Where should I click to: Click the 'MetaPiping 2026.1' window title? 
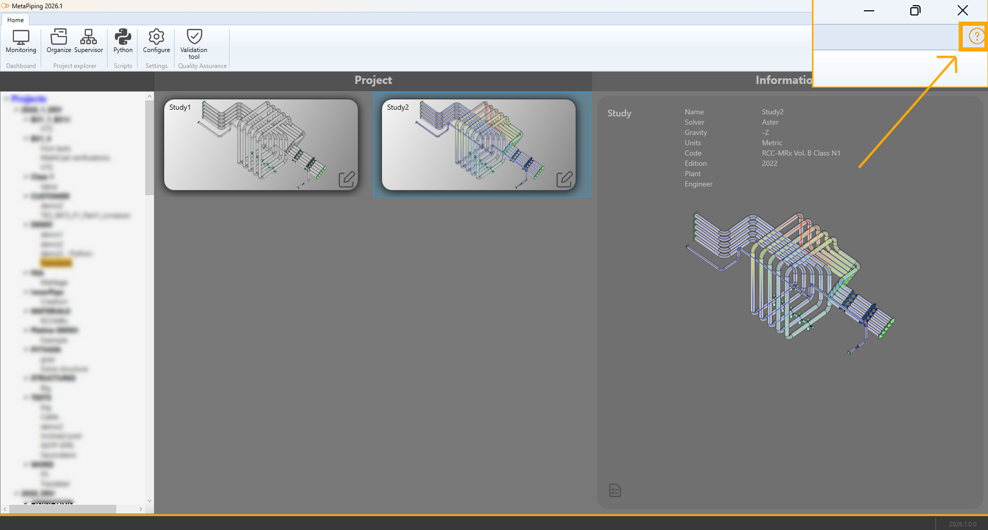(37, 6)
